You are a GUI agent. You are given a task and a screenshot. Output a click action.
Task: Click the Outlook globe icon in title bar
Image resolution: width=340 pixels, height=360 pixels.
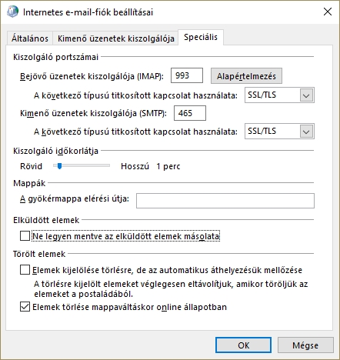click(x=12, y=12)
